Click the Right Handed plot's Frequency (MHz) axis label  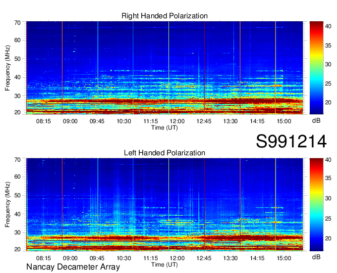(x=7, y=68)
